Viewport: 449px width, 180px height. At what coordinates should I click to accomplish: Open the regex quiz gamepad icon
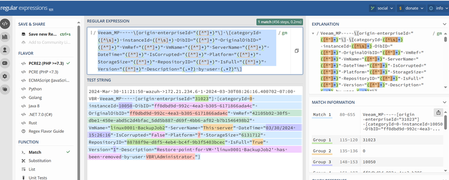(5, 63)
